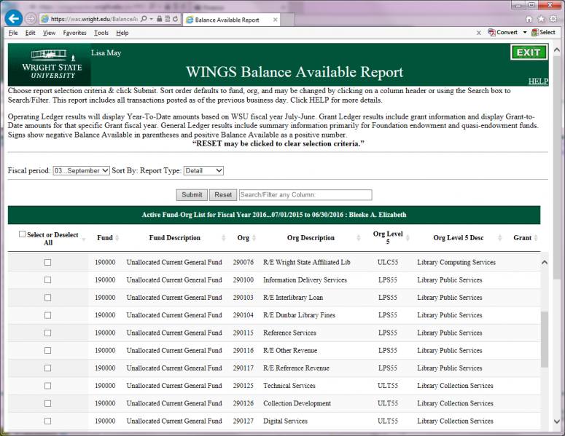Check the box for Org 290100 row

click(x=48, y=280)
